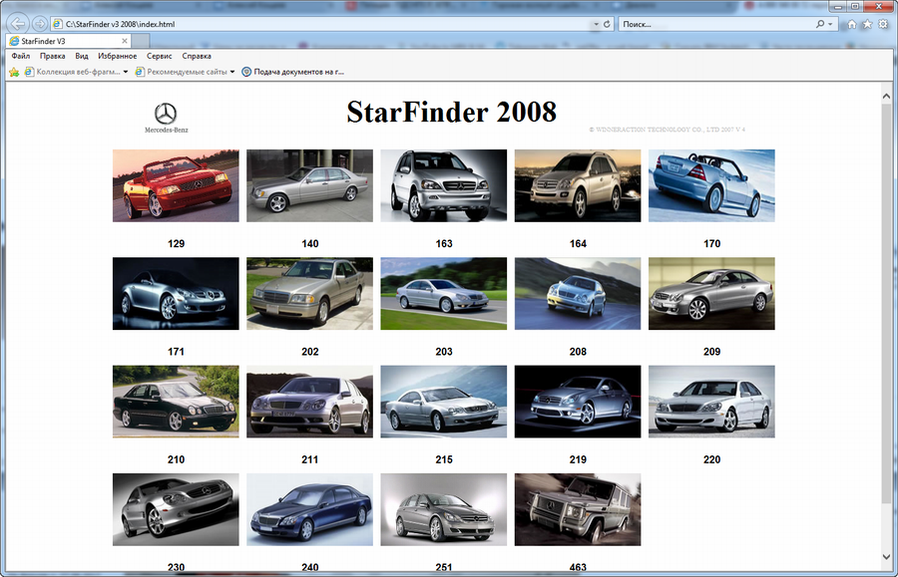Open the Избранное menu

[x=118, y=56]
